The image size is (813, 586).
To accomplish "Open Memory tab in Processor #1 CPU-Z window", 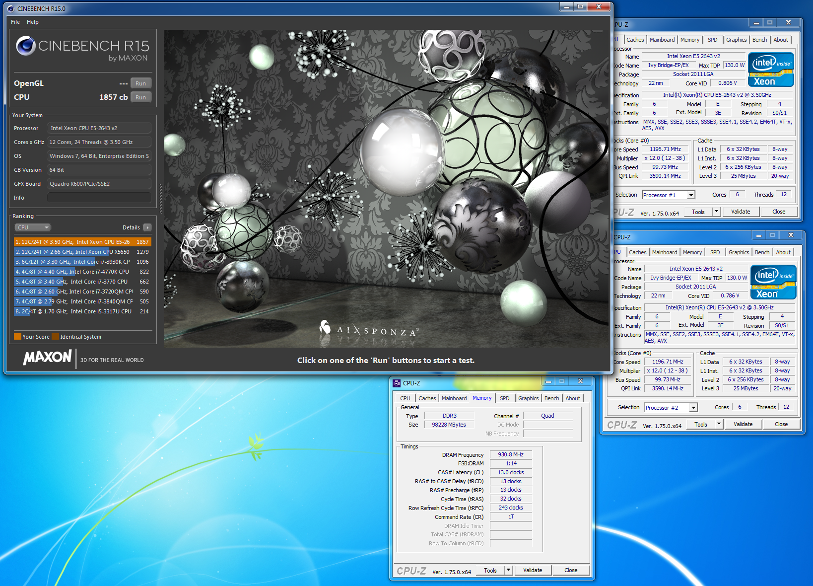I will point(690,40).
